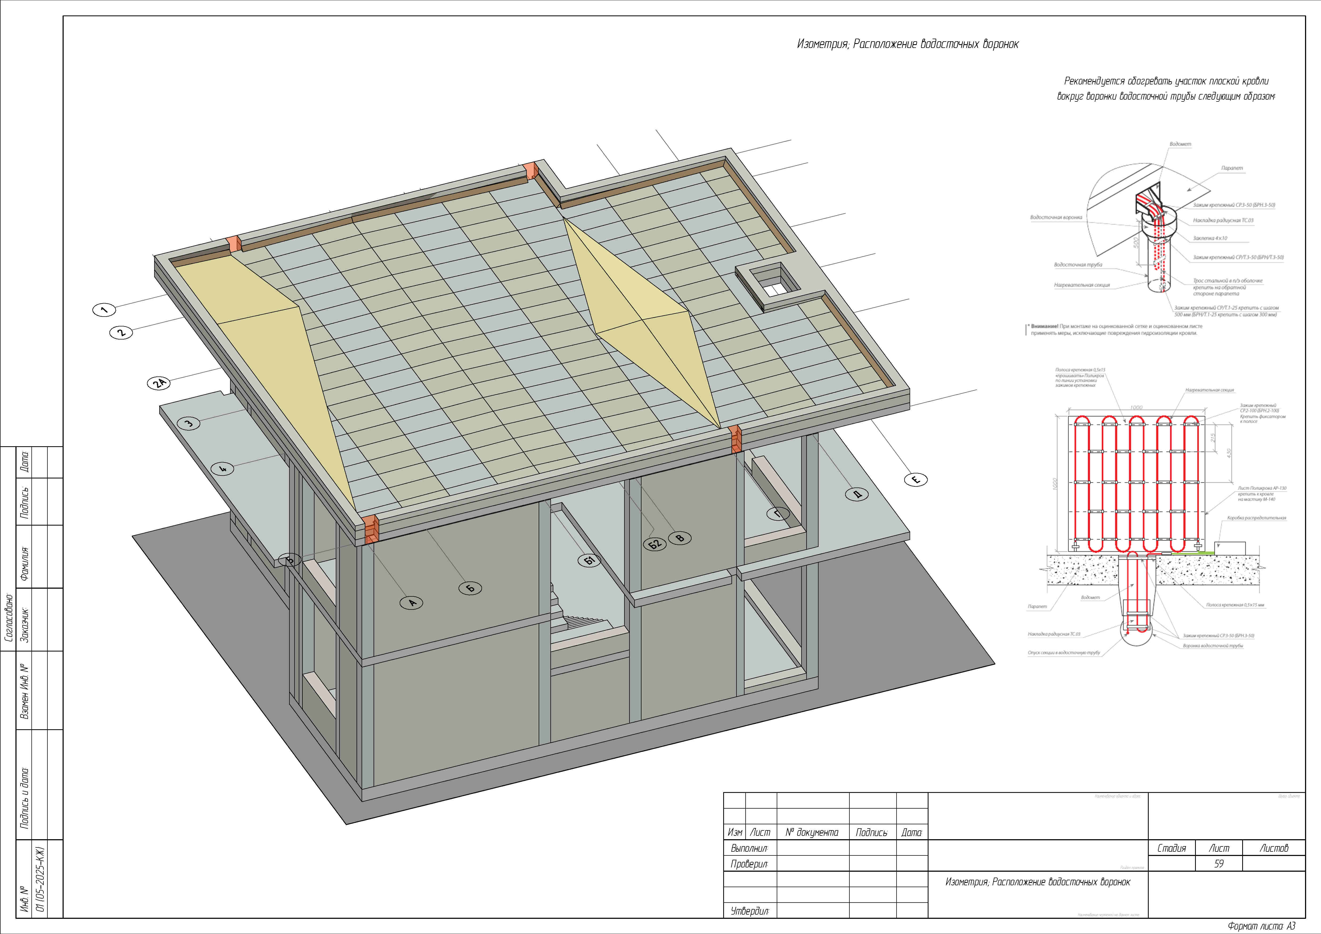Click the '№ документа' column header
The width and height of the screenshot is (1321, 934).
point(812,832)
